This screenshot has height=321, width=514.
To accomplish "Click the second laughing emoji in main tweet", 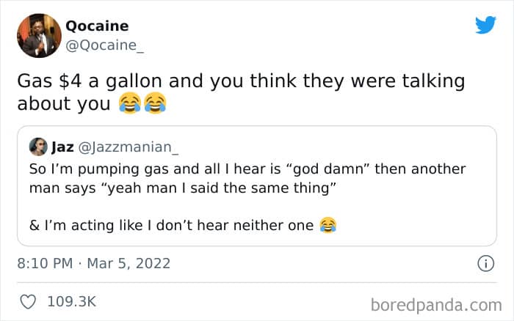I will pos(155,104).
